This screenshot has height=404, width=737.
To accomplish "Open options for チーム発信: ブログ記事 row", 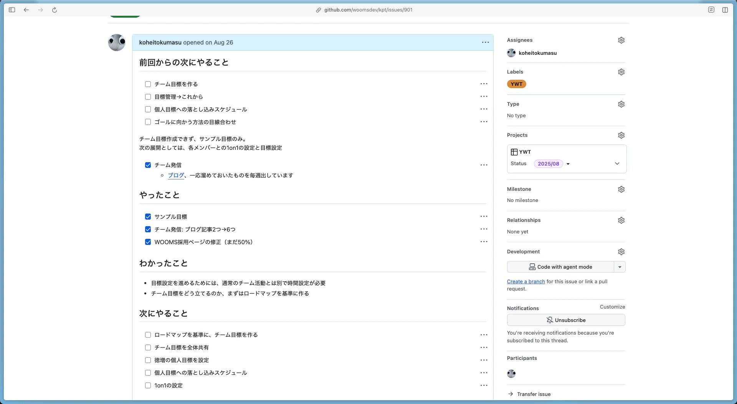I will point(484,229).
